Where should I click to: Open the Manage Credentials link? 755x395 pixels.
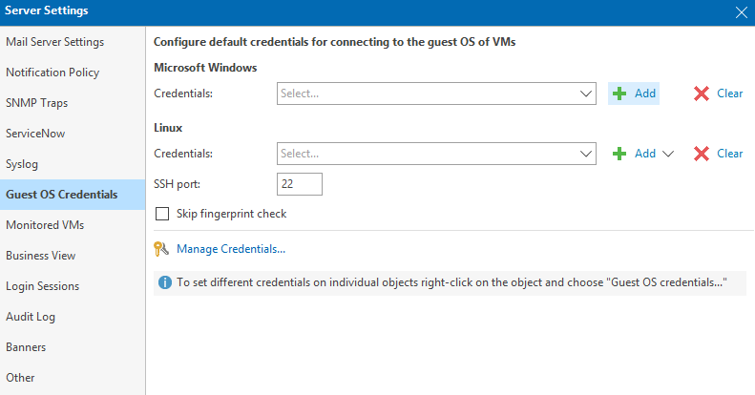tap(231, 249)
